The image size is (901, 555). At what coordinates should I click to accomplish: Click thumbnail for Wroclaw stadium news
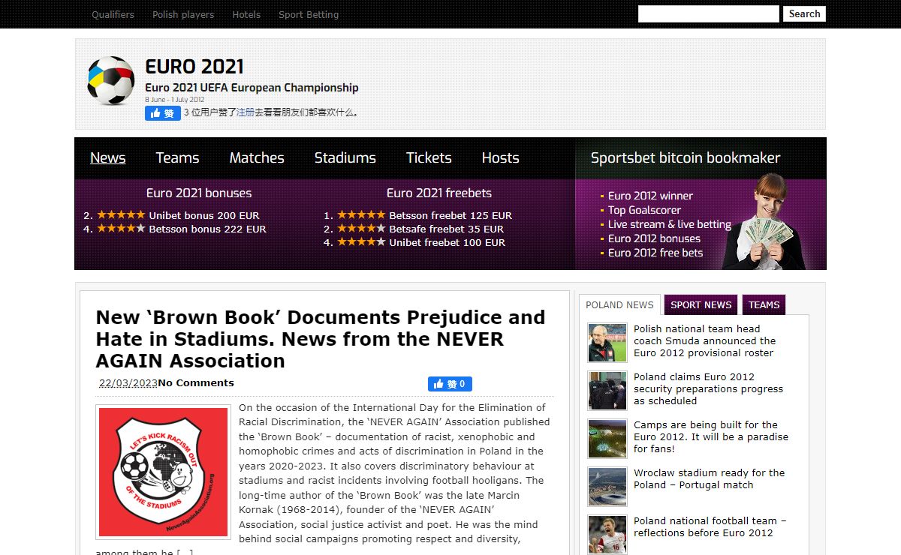(x=607, y=487)
